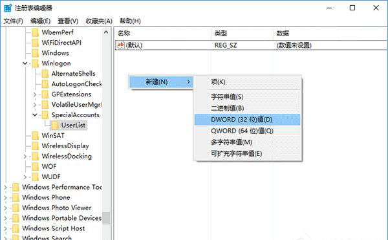Select 多字符串值(M) from the submenu

coord(248,142)
